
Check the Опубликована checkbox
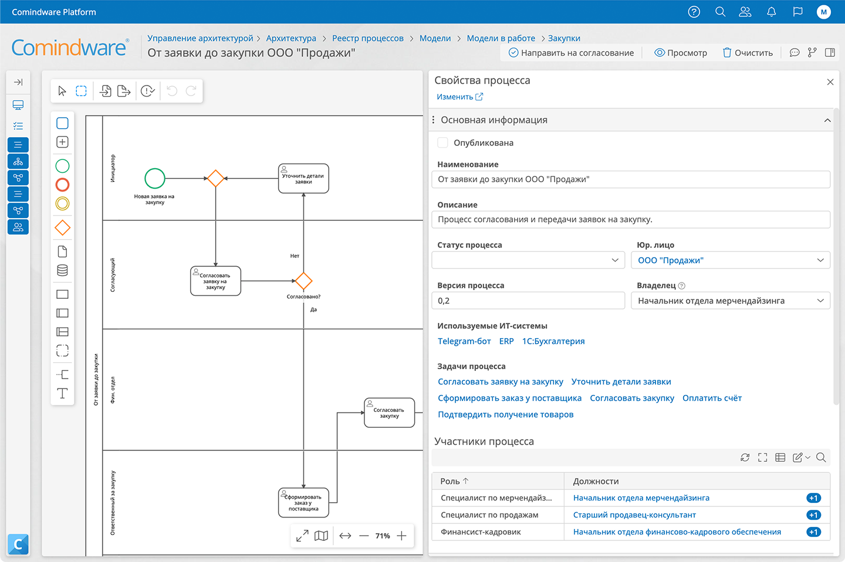[x=443, y=142]
